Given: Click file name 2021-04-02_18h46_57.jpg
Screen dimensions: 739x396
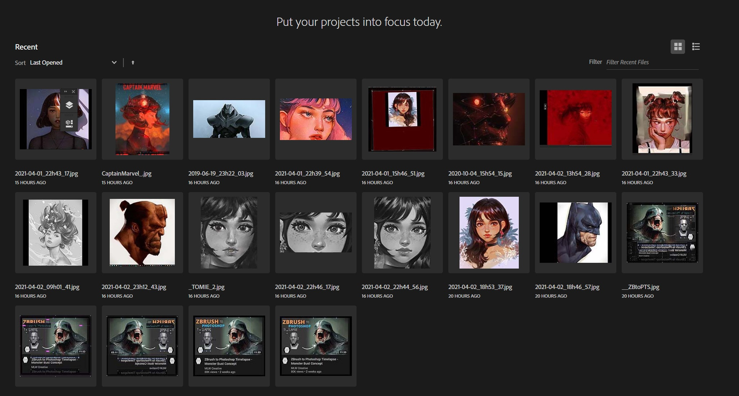Looking at the screenshot, I should point(567,287).
